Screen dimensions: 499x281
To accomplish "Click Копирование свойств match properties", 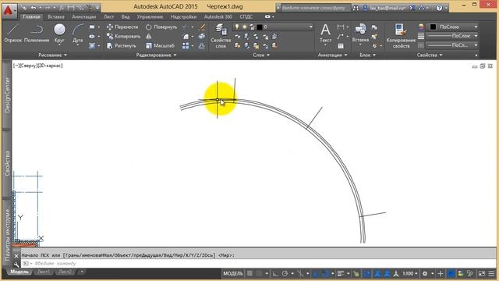I will tap(401, 36).
